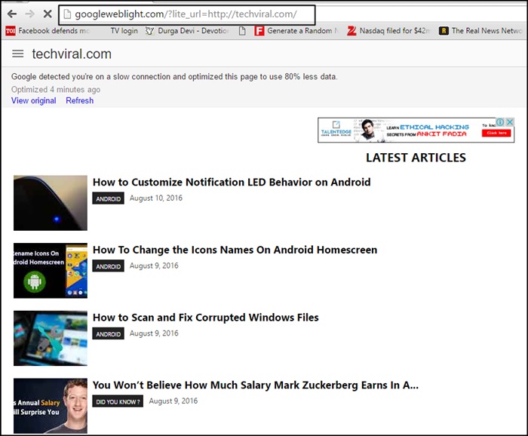The height and width of the screenshot is (436, 528).
Task: Click the red Click here ad button
Action: 496,133
